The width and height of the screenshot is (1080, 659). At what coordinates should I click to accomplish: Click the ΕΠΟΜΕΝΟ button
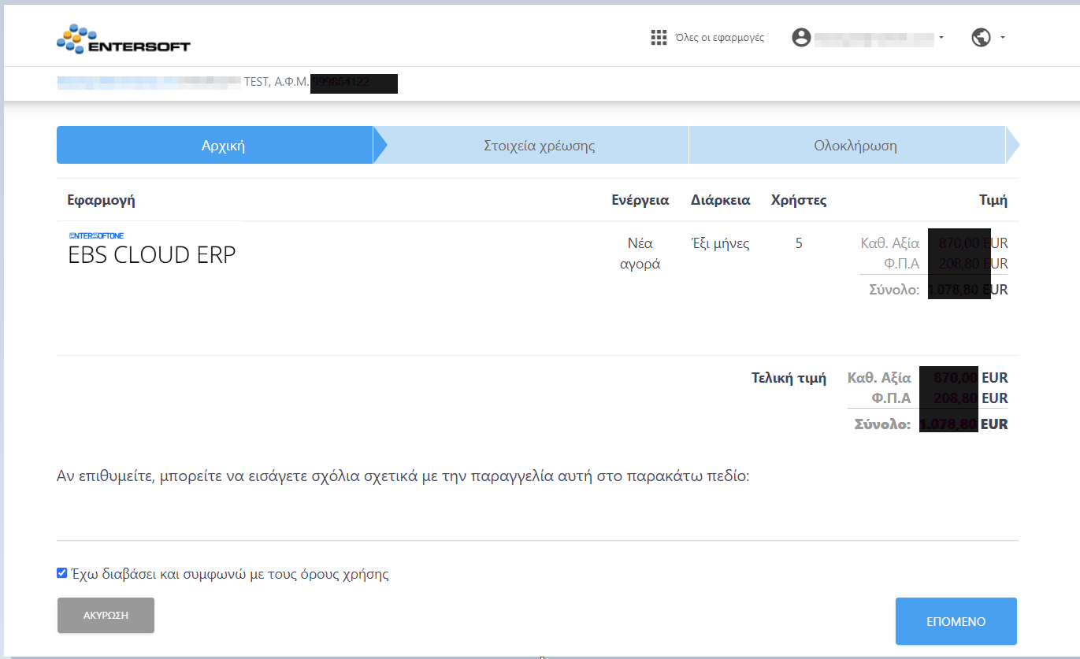(x=956, y=621)
